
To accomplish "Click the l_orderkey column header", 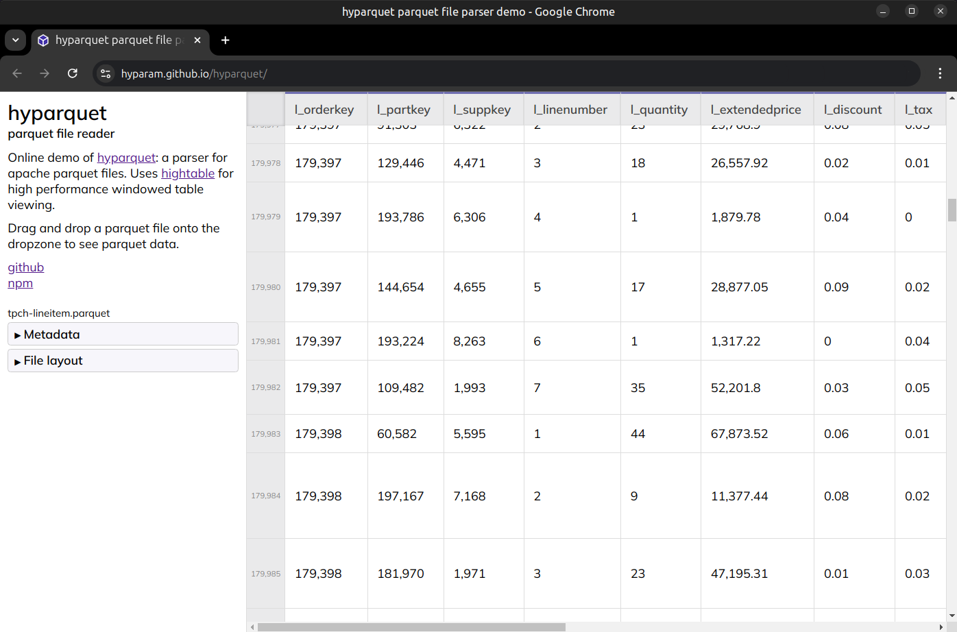I will [324, 110].
